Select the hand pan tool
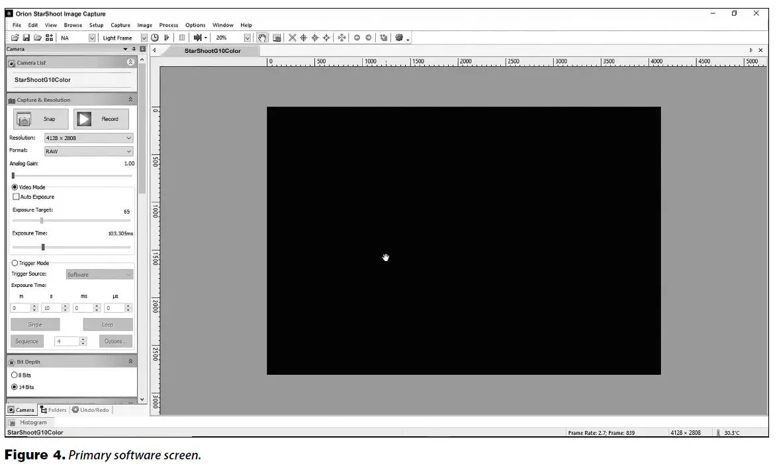Viewport: 777px width, 464px height. click(x=262, y=38)
